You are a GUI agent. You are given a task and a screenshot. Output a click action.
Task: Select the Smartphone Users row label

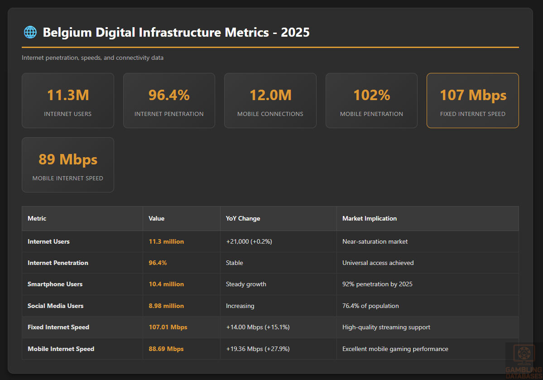click(55, 284)
